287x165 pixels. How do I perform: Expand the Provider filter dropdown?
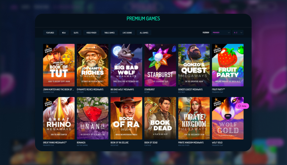pos(221,33)
